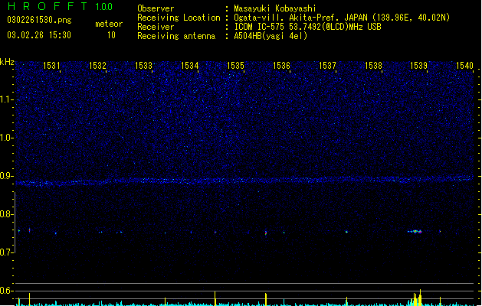Click the 1535 time axis marker
The height and width of the screenshot is (306, 482).
235,66
